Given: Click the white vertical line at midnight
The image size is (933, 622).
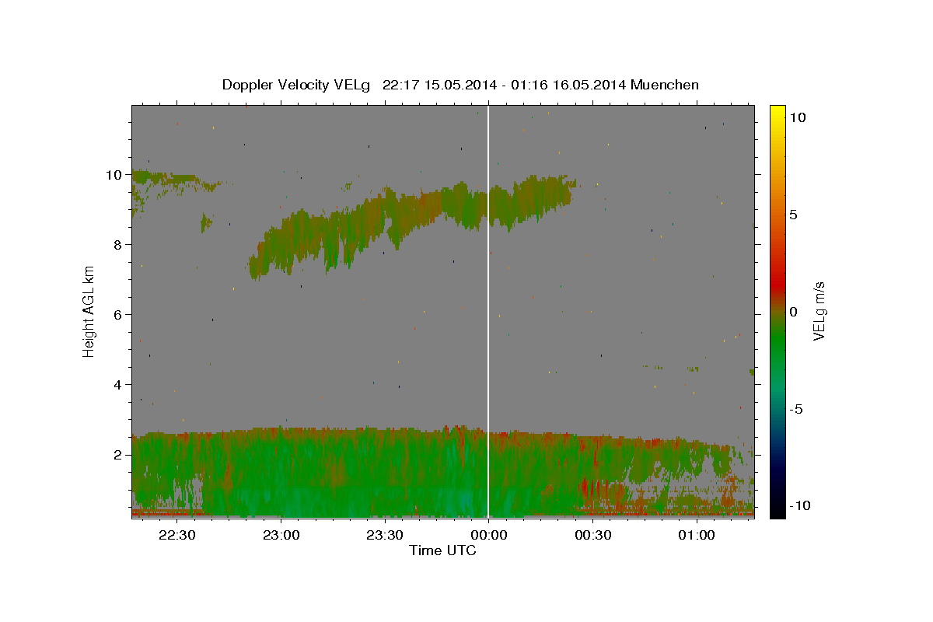Looking at the screenshot, I should point(487,311).
